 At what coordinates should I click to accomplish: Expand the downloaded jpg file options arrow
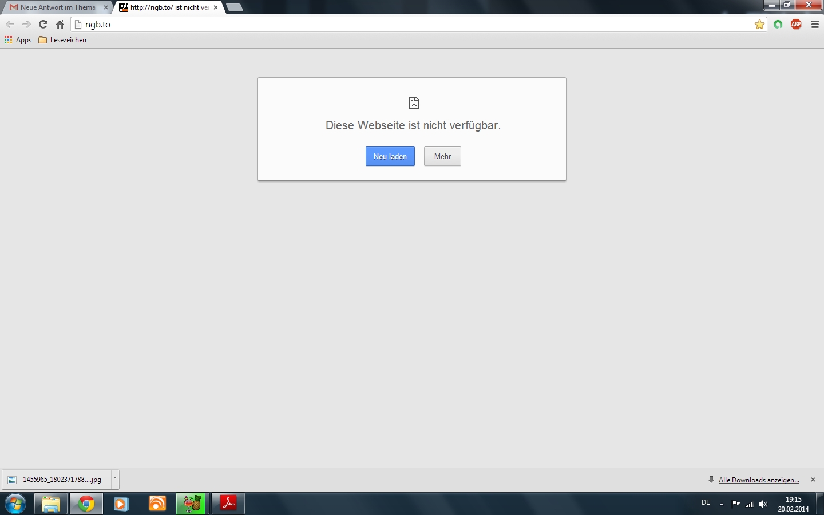pos(115,478)
